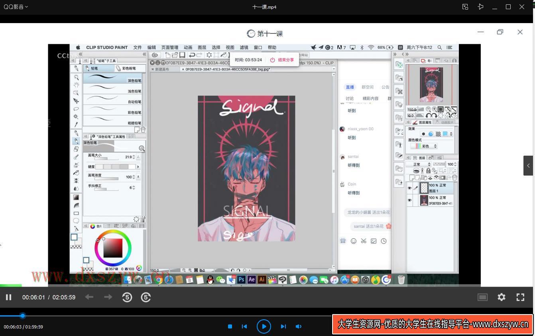Viewport: 535px width, 336px height.
Task: Switch to the 群空间 tab
Action: point(368,87)
